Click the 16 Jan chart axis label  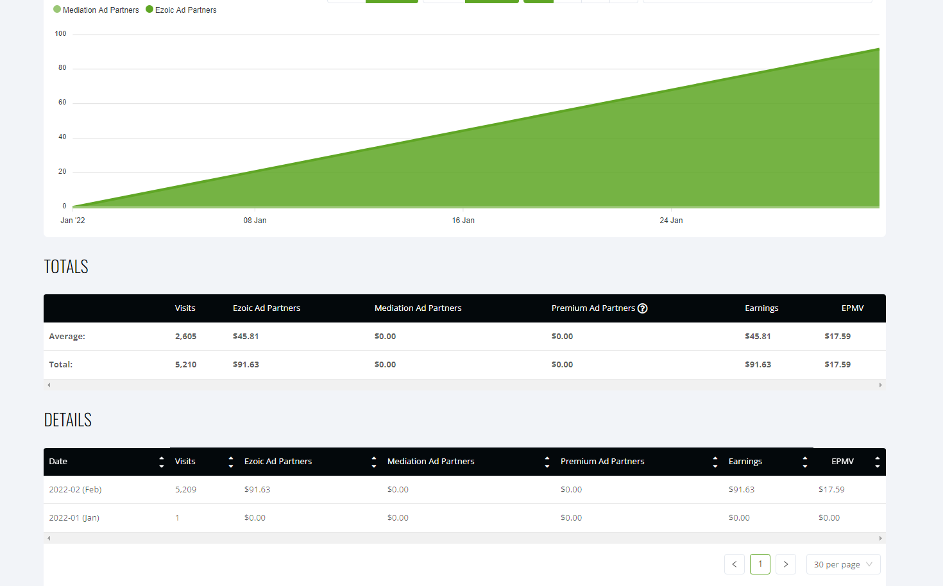coord(463,221)
